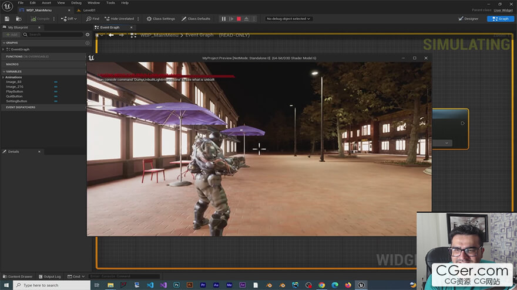The image size is (517, 290).
Task: Open the Debug menu
Action: (x=76, y=2)
